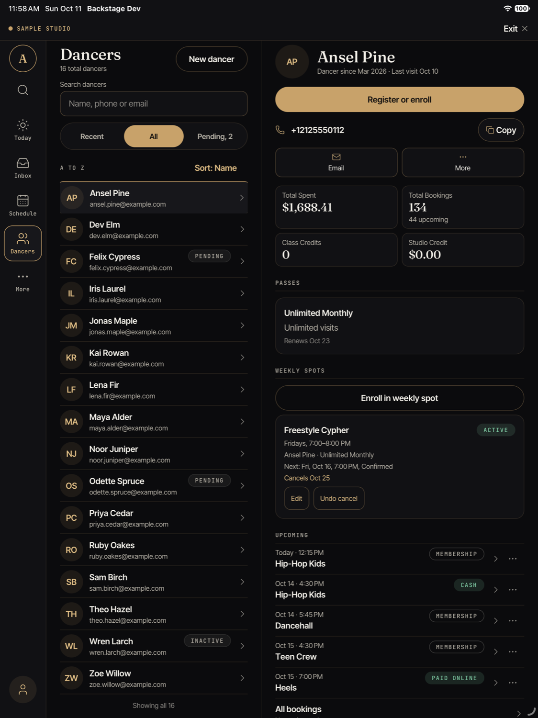This screenshot has width=538, height=718.
Task: Expand Dancehall booking chevron
Action: [x=496, y=621]
